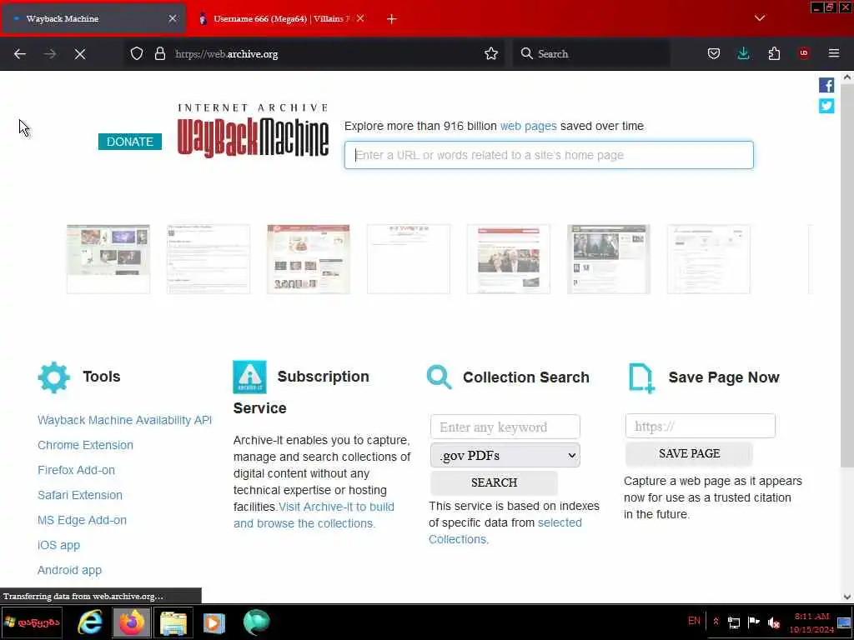Open the 'web pages' link

pos(528,127)
